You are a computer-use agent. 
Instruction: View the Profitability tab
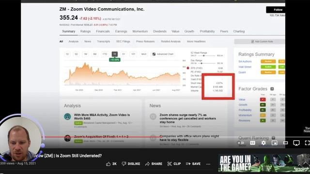pyautogui.click(x=207, y=31)
